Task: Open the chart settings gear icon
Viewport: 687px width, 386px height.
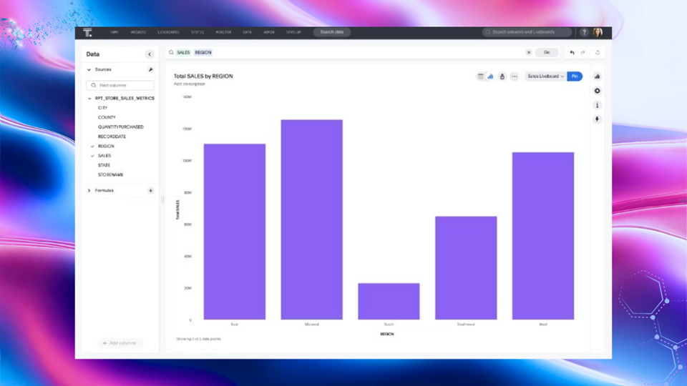Action: point(598,91)
